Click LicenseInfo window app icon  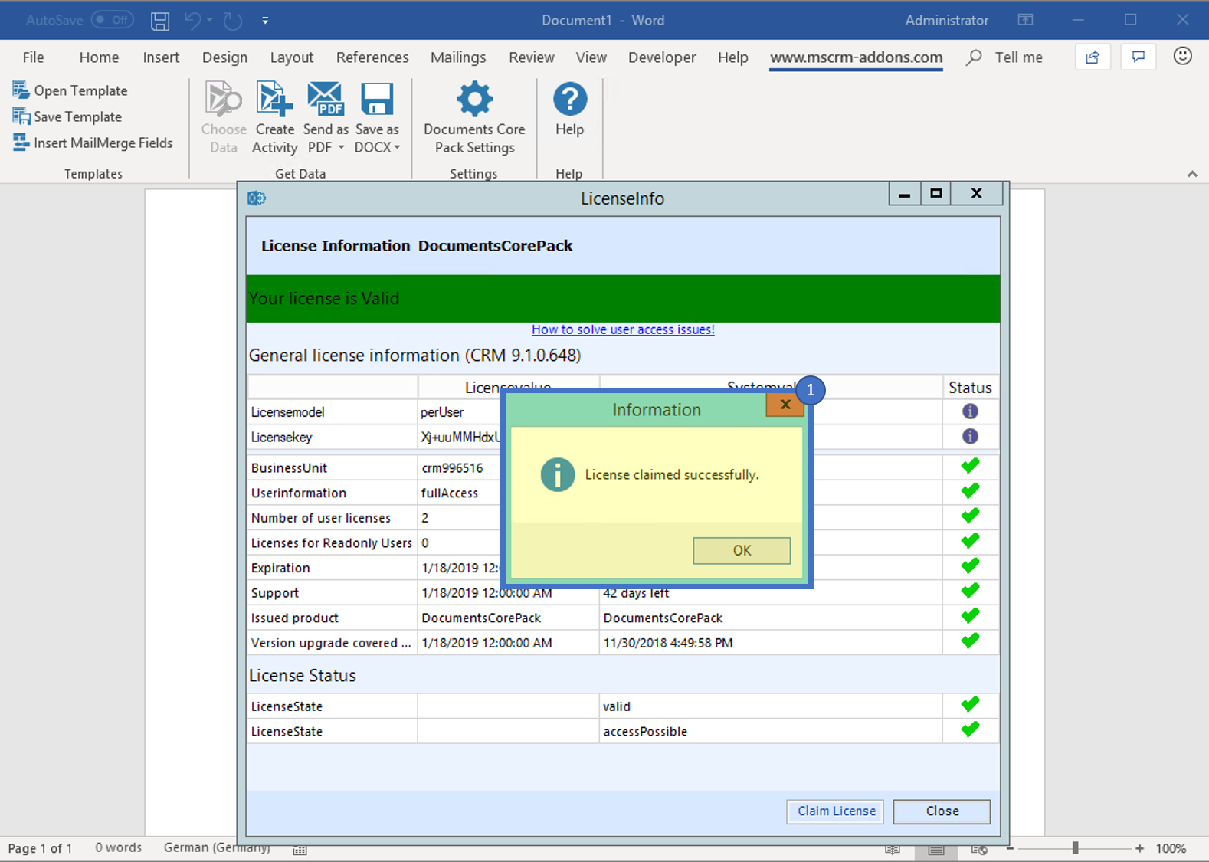[x=257, y=198]
